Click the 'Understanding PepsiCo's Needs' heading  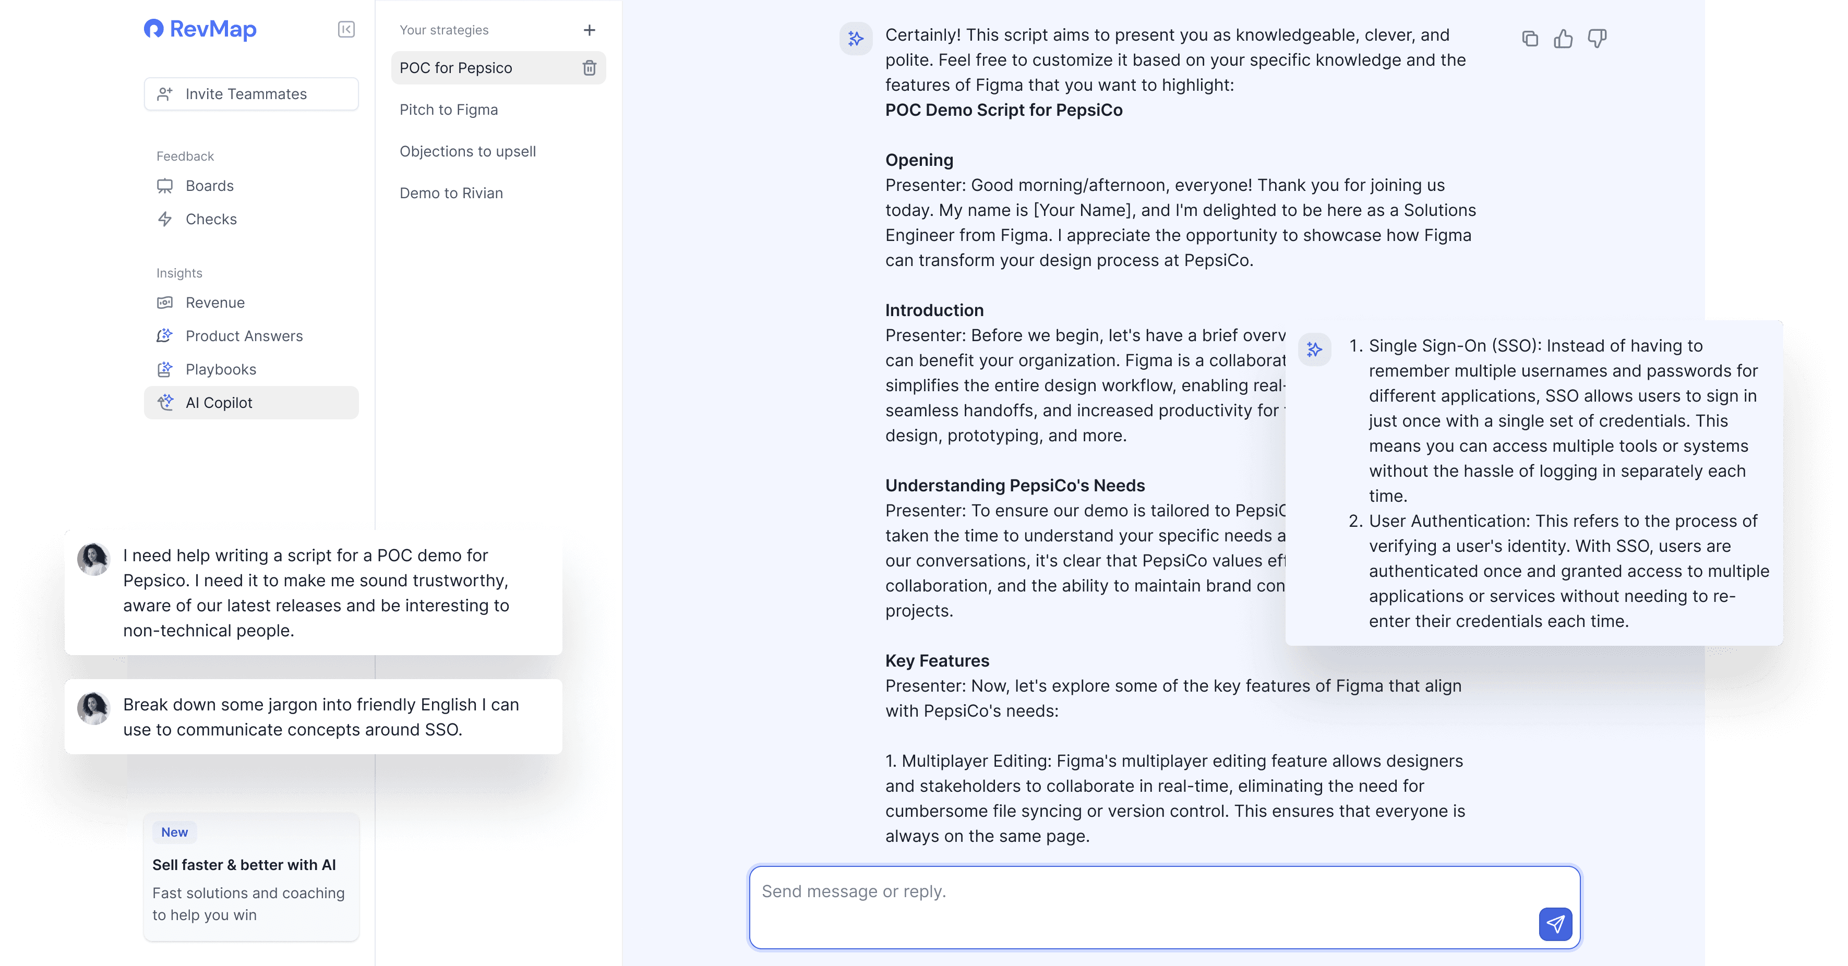coord(1015,486)
